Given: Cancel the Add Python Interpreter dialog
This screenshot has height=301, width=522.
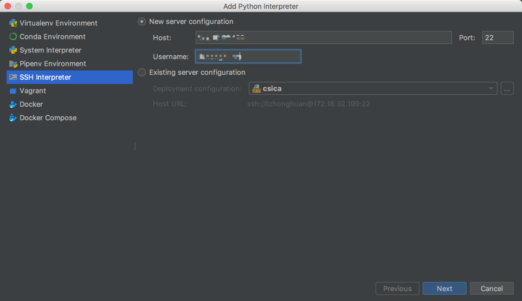Looking at the screenshot, I should point(491,289).
